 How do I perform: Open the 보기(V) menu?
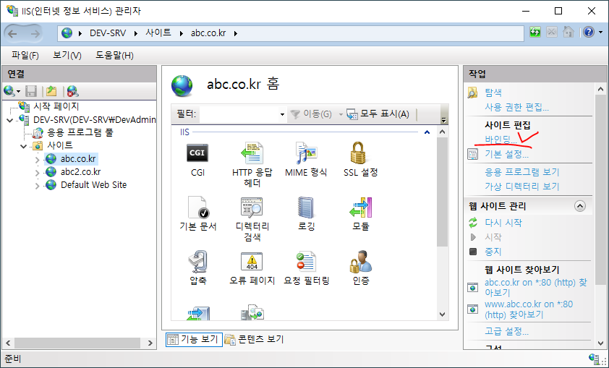[x=67, y=56]
